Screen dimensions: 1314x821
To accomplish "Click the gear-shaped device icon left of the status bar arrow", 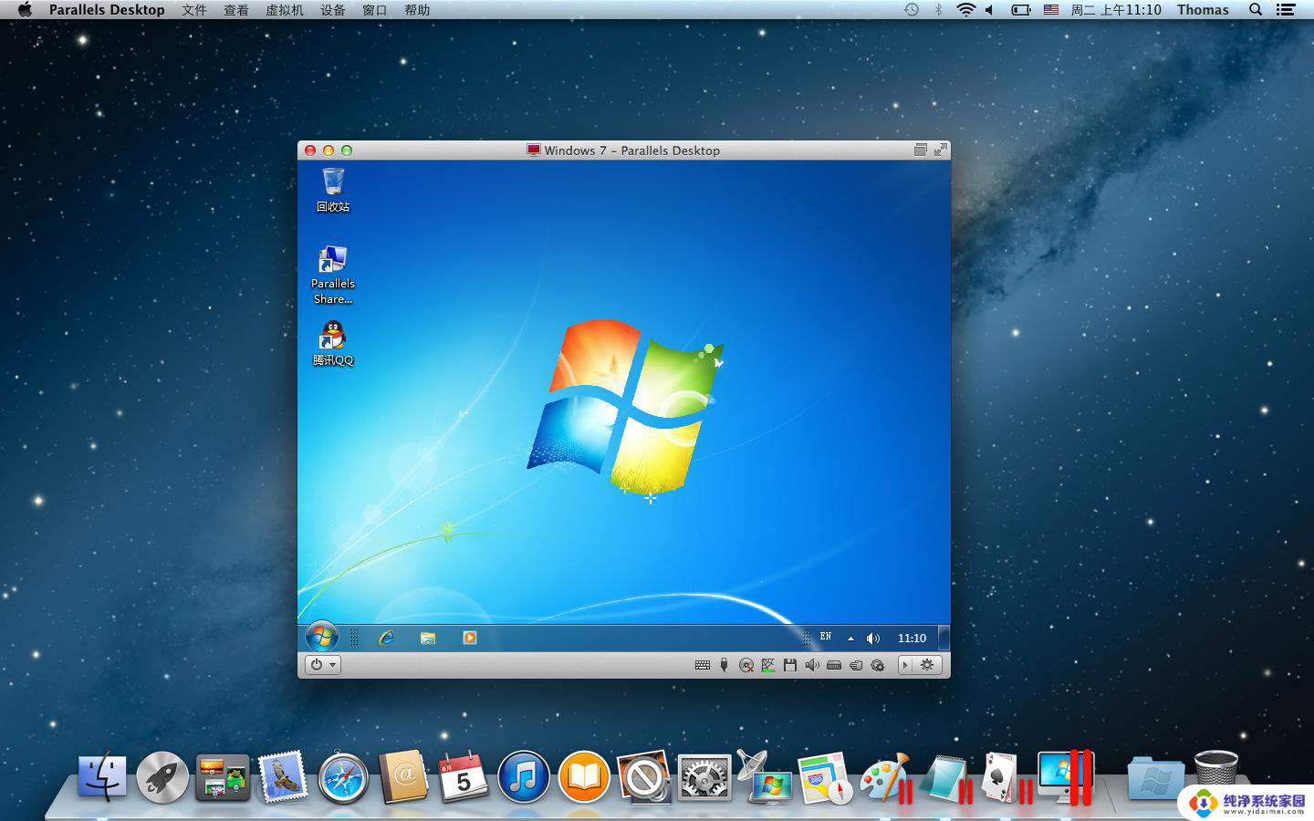I will coord(878,665).
